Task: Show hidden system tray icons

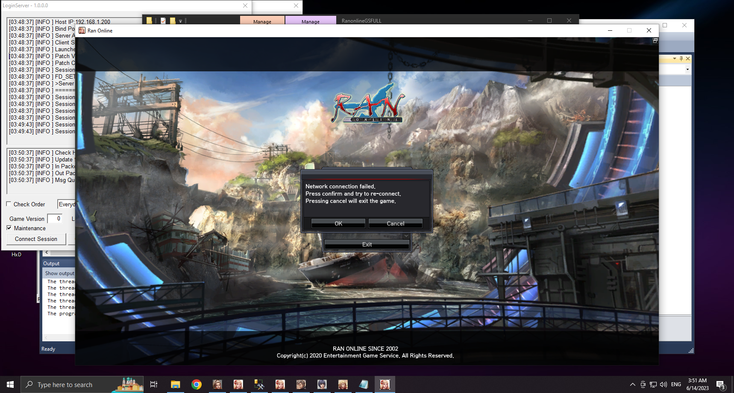Action: [x=633, y=384]
